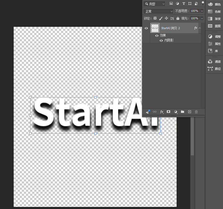Lock all with padlock icon
This screenshot has height=209, width=223.
tap(178, 18)
